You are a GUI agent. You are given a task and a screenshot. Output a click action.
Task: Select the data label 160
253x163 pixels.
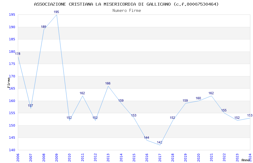[x=198, y=98]
